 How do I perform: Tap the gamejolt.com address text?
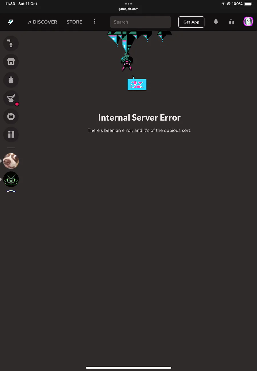click(128, 9)
